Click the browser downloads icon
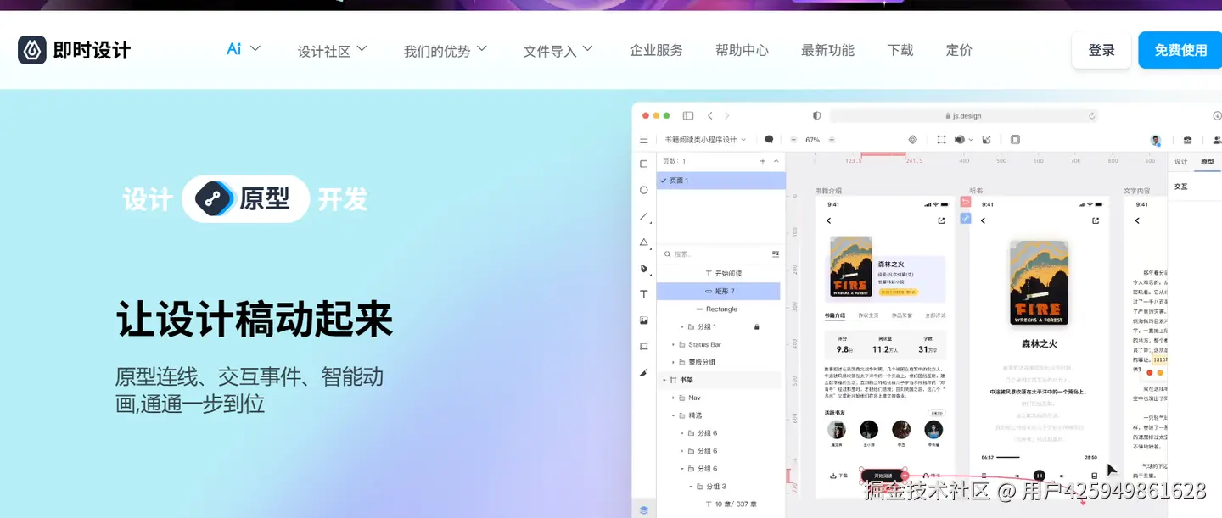This screenshot has height=518, width=1222. [1217, 115]
